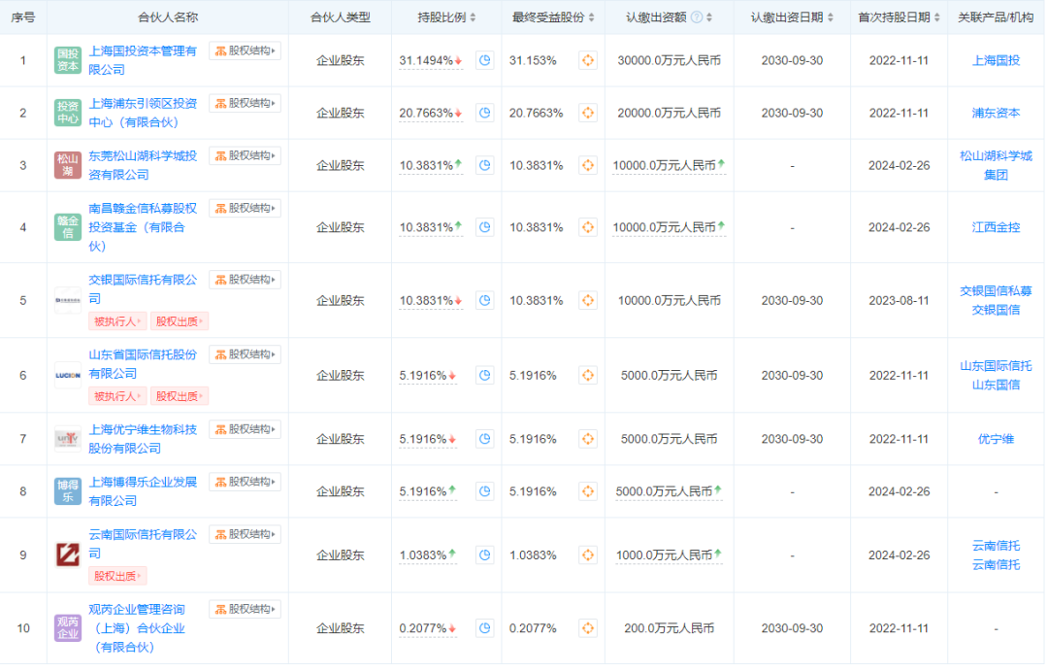Viewport: 1048px width, 672px height.
Task: Click target icon in 山东省国际信托 row
Action: pyautogui.click(x=588, y=376)
